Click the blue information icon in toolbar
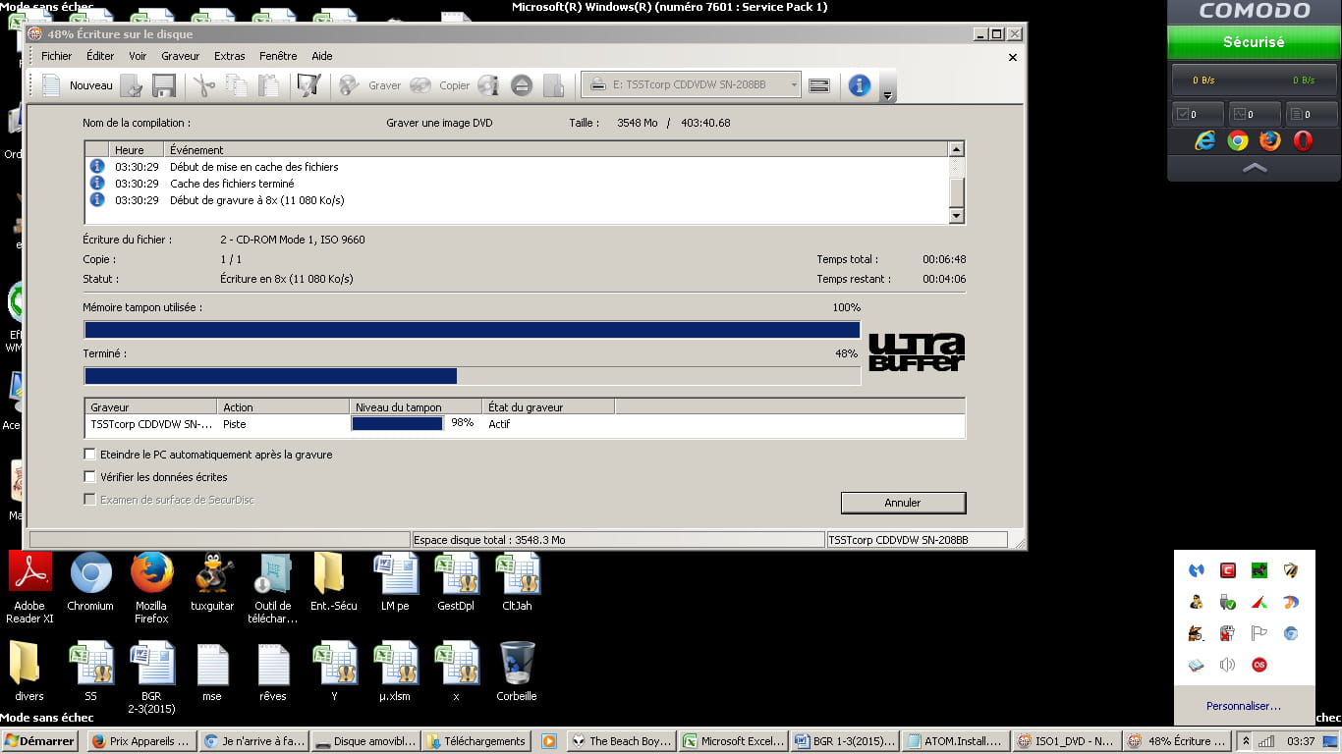Viewport: 1342px width, 754px height. click(860, 85)
